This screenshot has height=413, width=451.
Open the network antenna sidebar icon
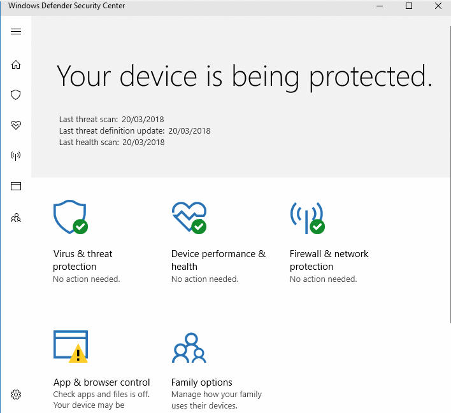(x=16, y=156)
